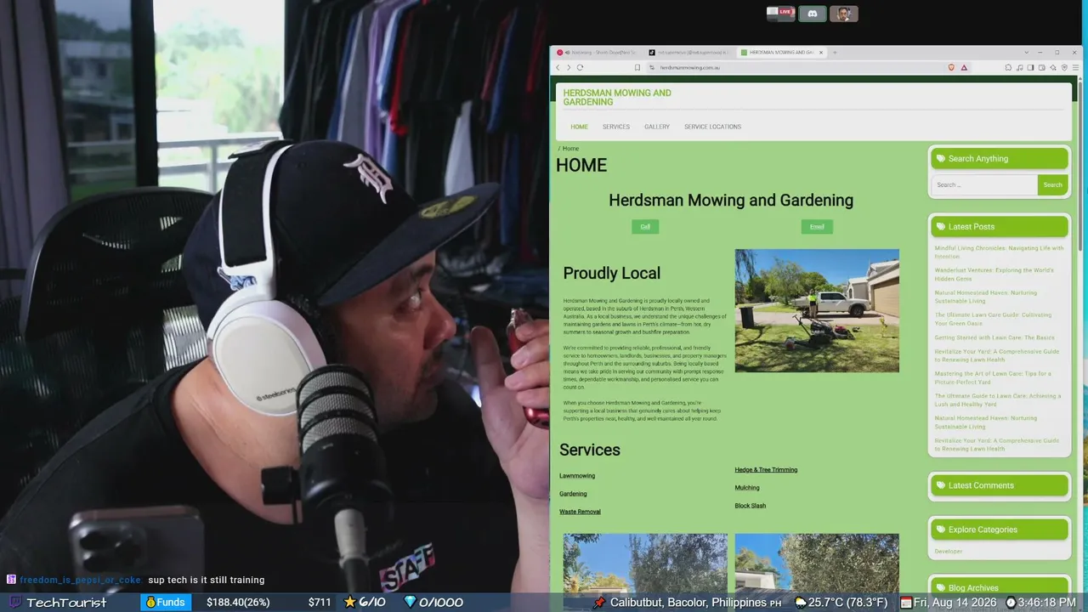The width and height of the screenshot is (1088, 612).
Task: Open the site settings icon beside the URL
Action: click(x=652, y=67)
